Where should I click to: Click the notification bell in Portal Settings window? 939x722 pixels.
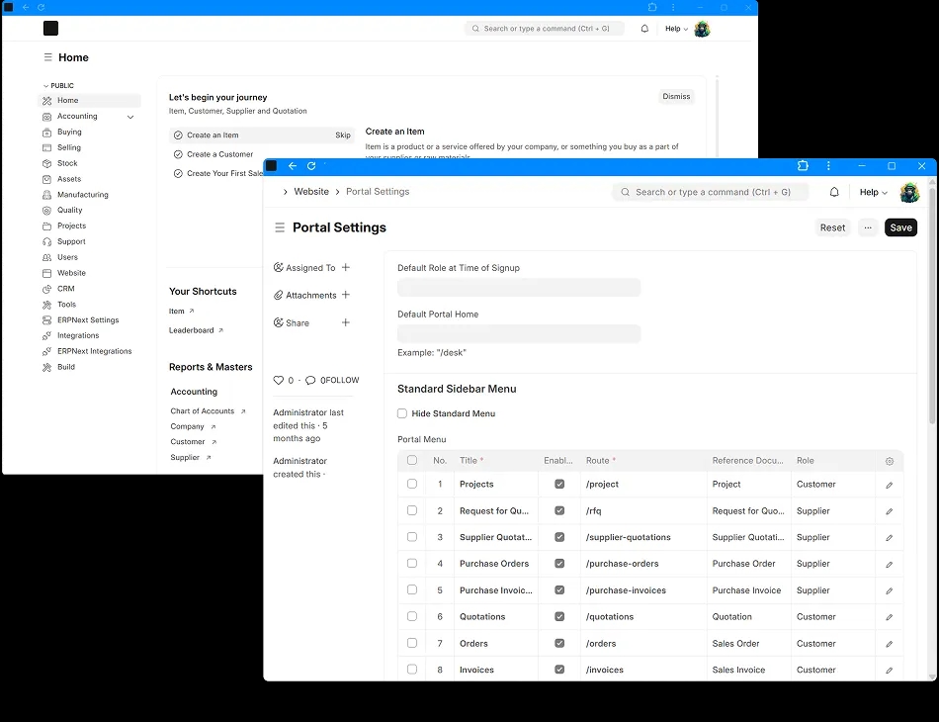[x=834, y=192]
